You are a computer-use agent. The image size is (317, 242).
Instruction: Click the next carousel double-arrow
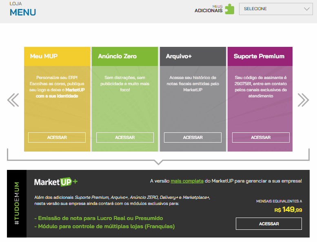[303, 100]
